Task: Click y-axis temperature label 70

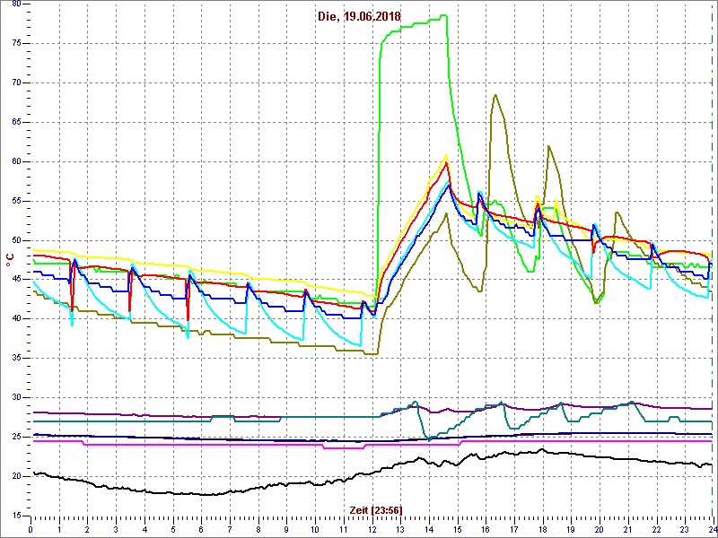Action: point(16,82)
